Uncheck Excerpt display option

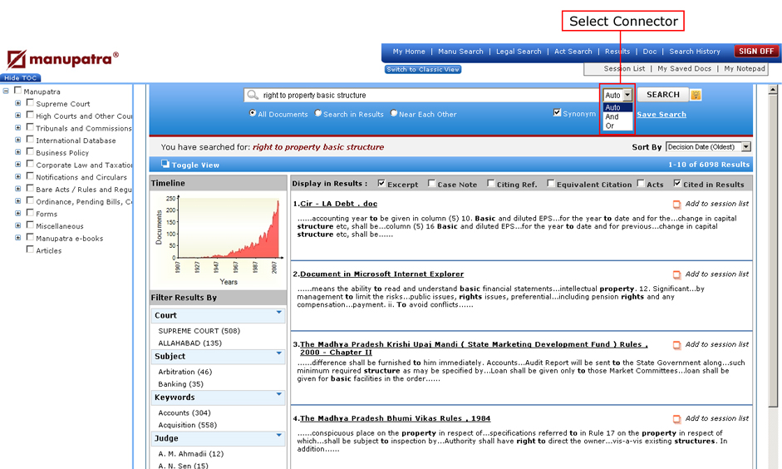click(x=381, y=183)
